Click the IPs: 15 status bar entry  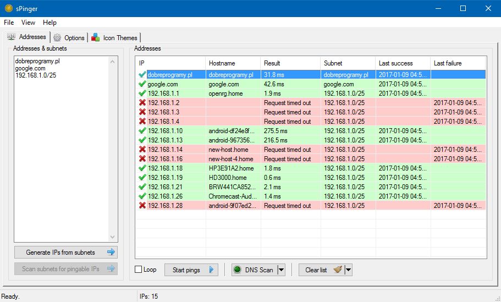click(x=149, y=296)
